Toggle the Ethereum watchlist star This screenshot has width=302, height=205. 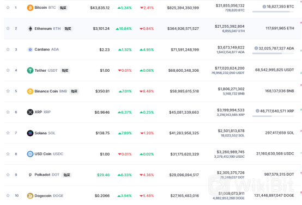click(x=8, y=28)
